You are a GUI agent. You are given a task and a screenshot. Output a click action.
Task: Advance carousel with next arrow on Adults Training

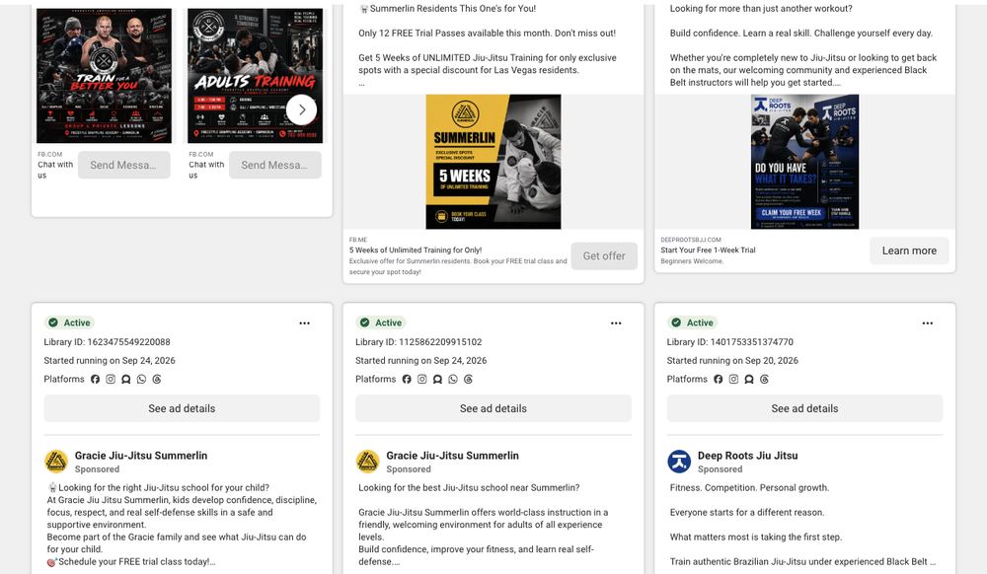tap(301, 109)
